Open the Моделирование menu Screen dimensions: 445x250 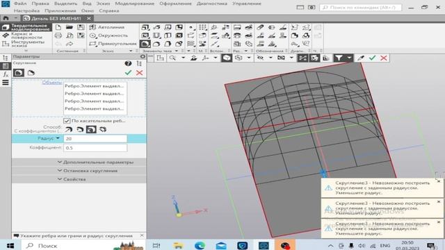(135, 3)
